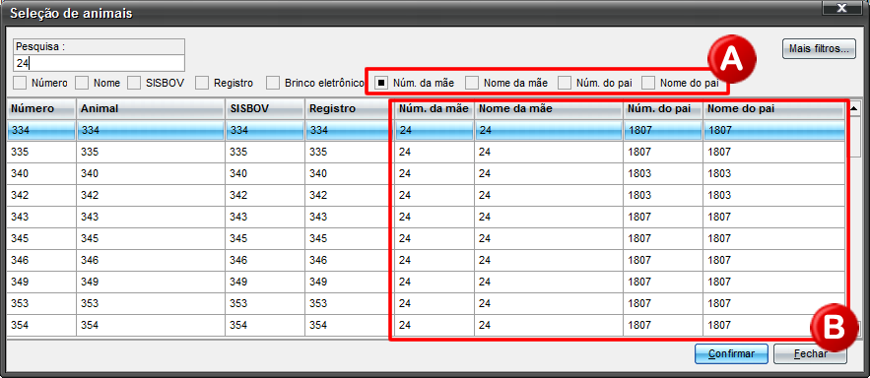Select Número cell of row 354
The width and height of the screenshot is (870, 378).
(41, 325)
